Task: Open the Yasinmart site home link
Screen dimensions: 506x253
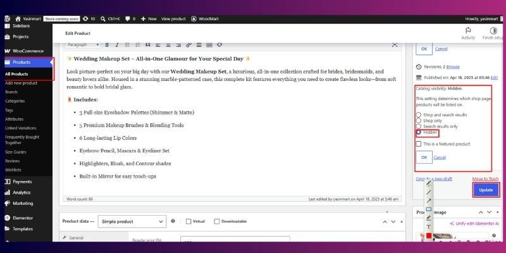Action: (x=28, y=19)
